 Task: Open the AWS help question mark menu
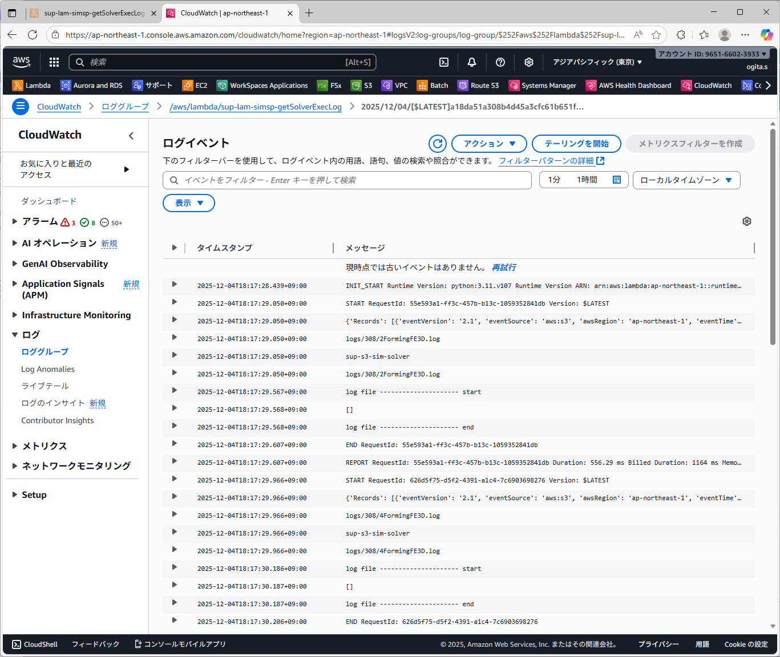[500, 62]
